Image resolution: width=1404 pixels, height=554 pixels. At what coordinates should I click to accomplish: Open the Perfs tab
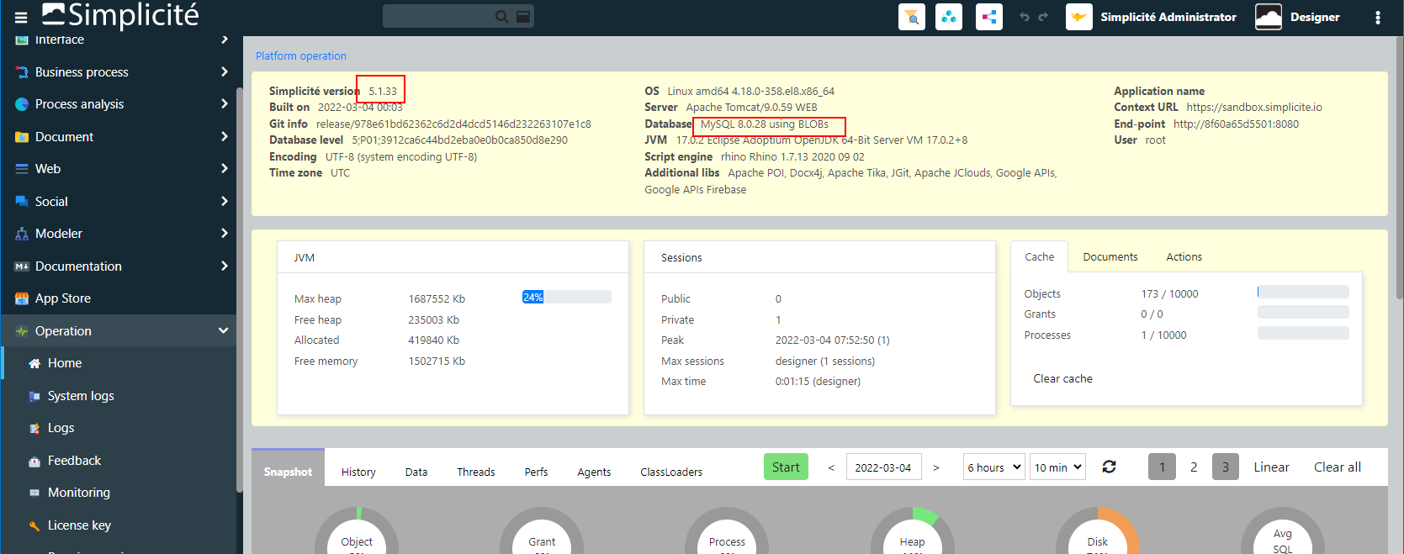click(x=536, y=472)
